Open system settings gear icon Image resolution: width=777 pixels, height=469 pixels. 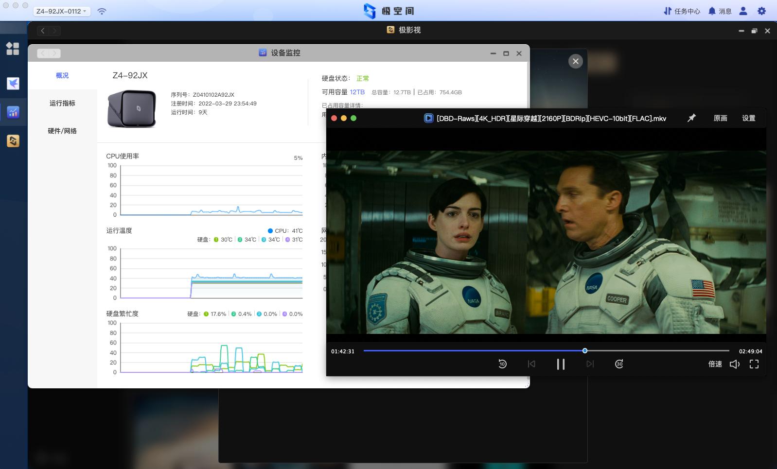pyautogui.click(x=761, y=11)
